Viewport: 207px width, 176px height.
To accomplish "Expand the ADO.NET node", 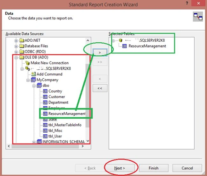I will pos(16,41).
